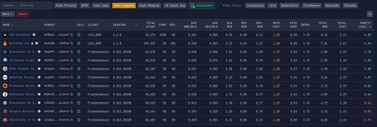
Task: Open calculator for Waterloo Blockc row
Action: tap(79, 77)
